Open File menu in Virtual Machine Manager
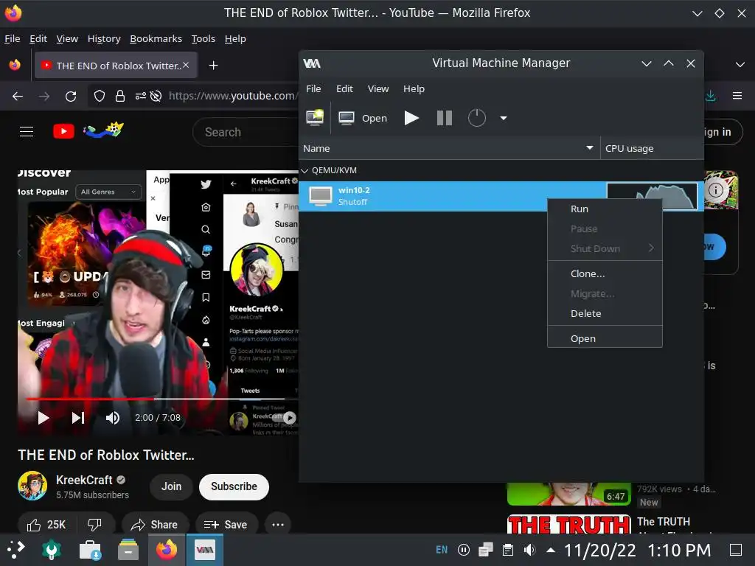 click(x=313, y=88)
